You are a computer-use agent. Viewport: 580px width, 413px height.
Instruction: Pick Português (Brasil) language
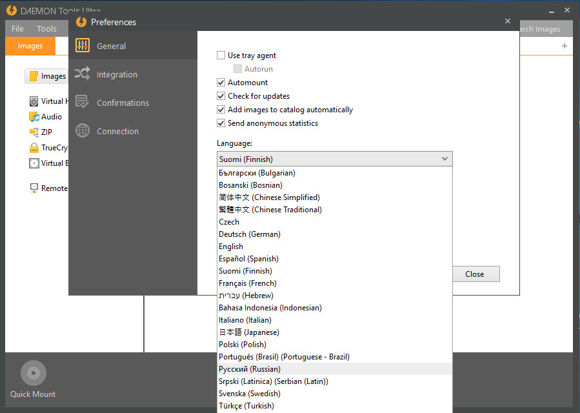(x=334, y=357)
